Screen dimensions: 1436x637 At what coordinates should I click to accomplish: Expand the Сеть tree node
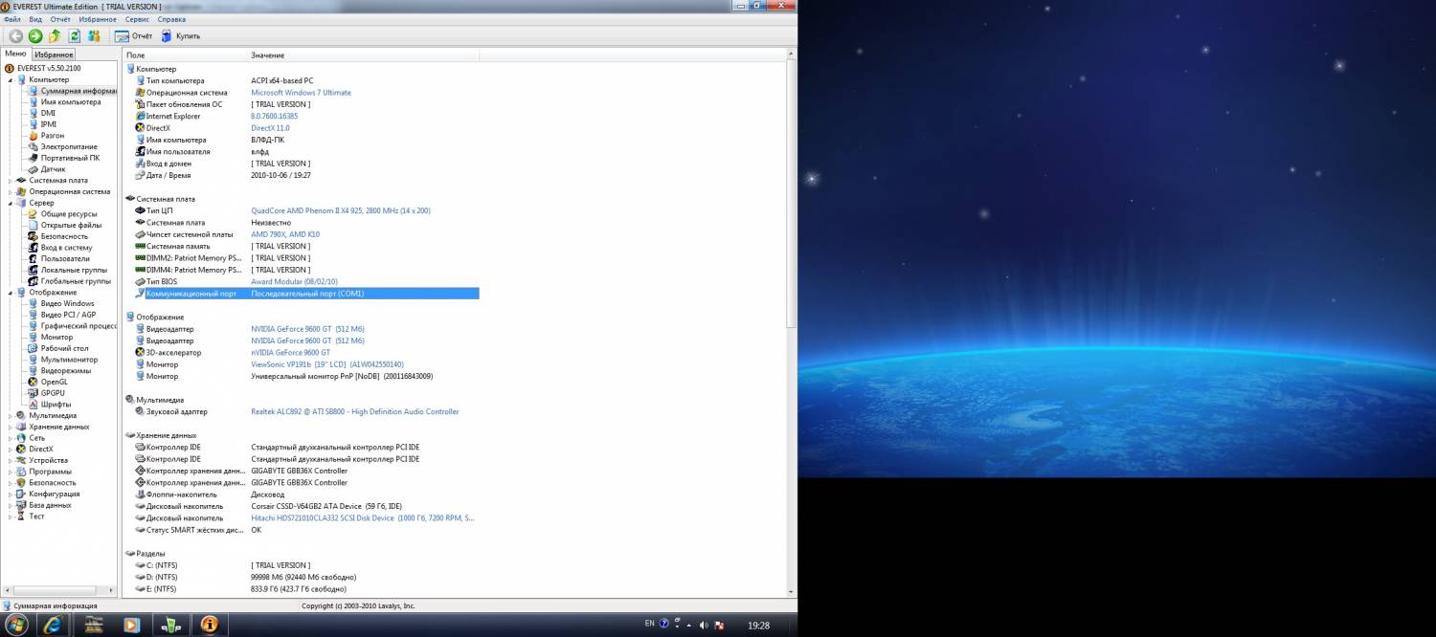11,438
